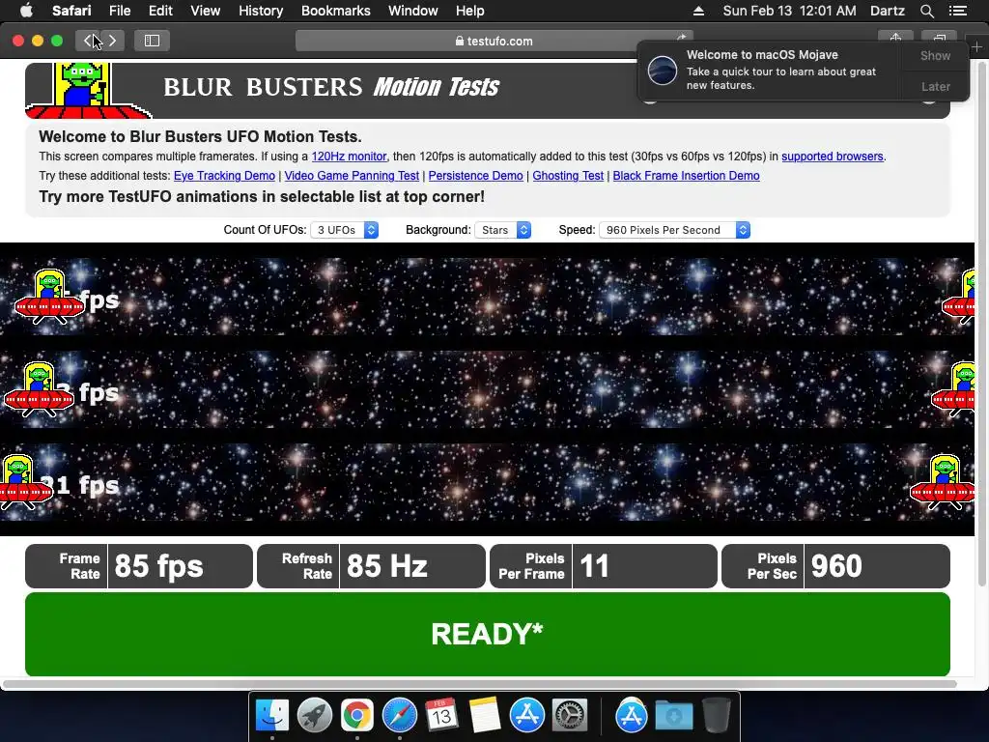
Task: Open Launchpad rocket from the dock
Action: [314, 716]
